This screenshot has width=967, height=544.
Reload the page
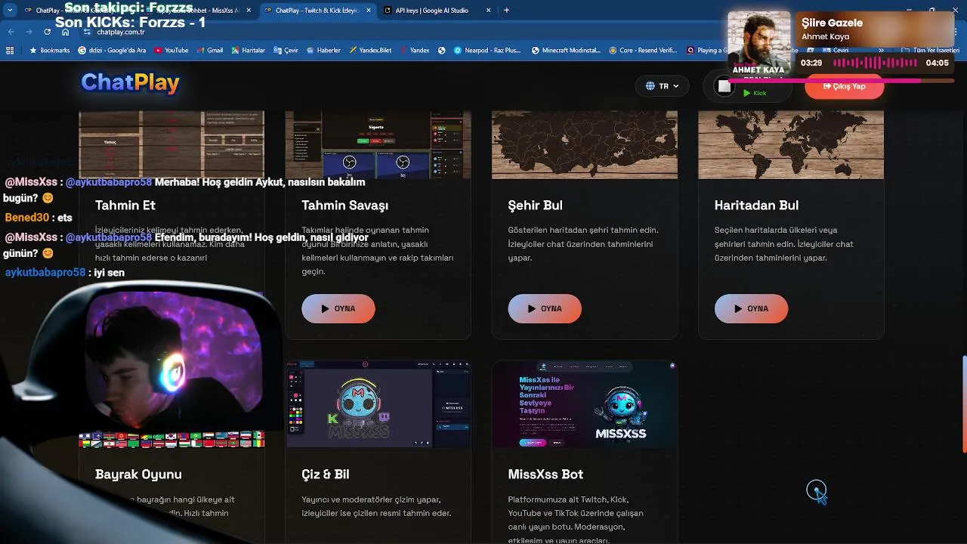point(48,32)
